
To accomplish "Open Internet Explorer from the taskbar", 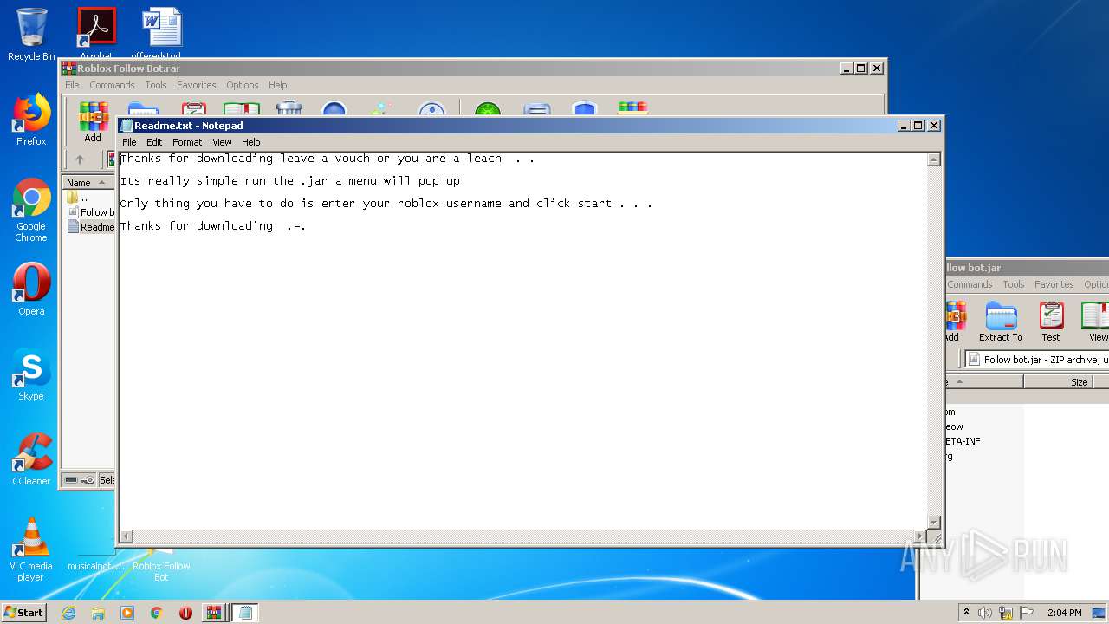I will click(x=68, y=613).
